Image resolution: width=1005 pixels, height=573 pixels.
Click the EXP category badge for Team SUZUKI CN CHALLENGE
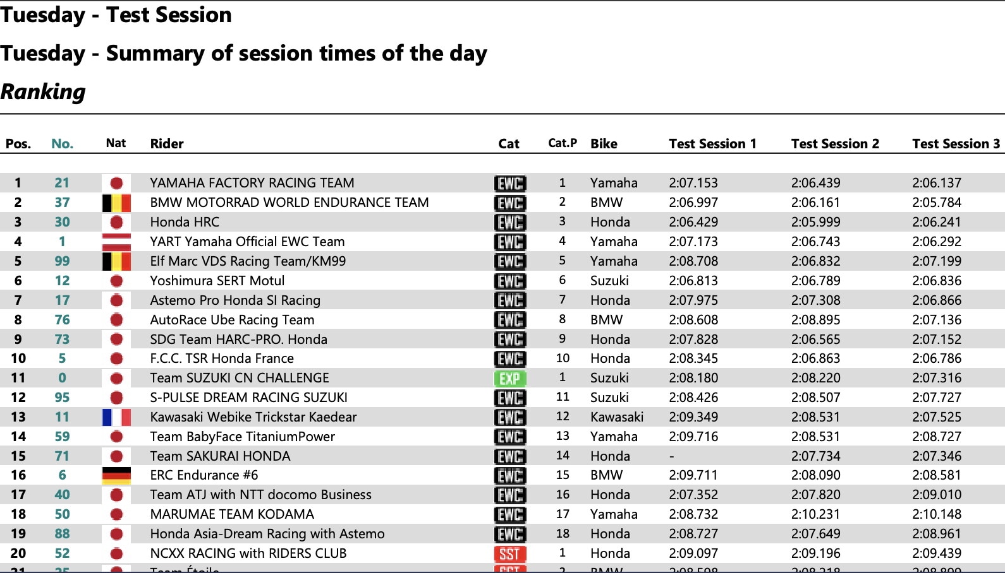(x=509, y=378)
